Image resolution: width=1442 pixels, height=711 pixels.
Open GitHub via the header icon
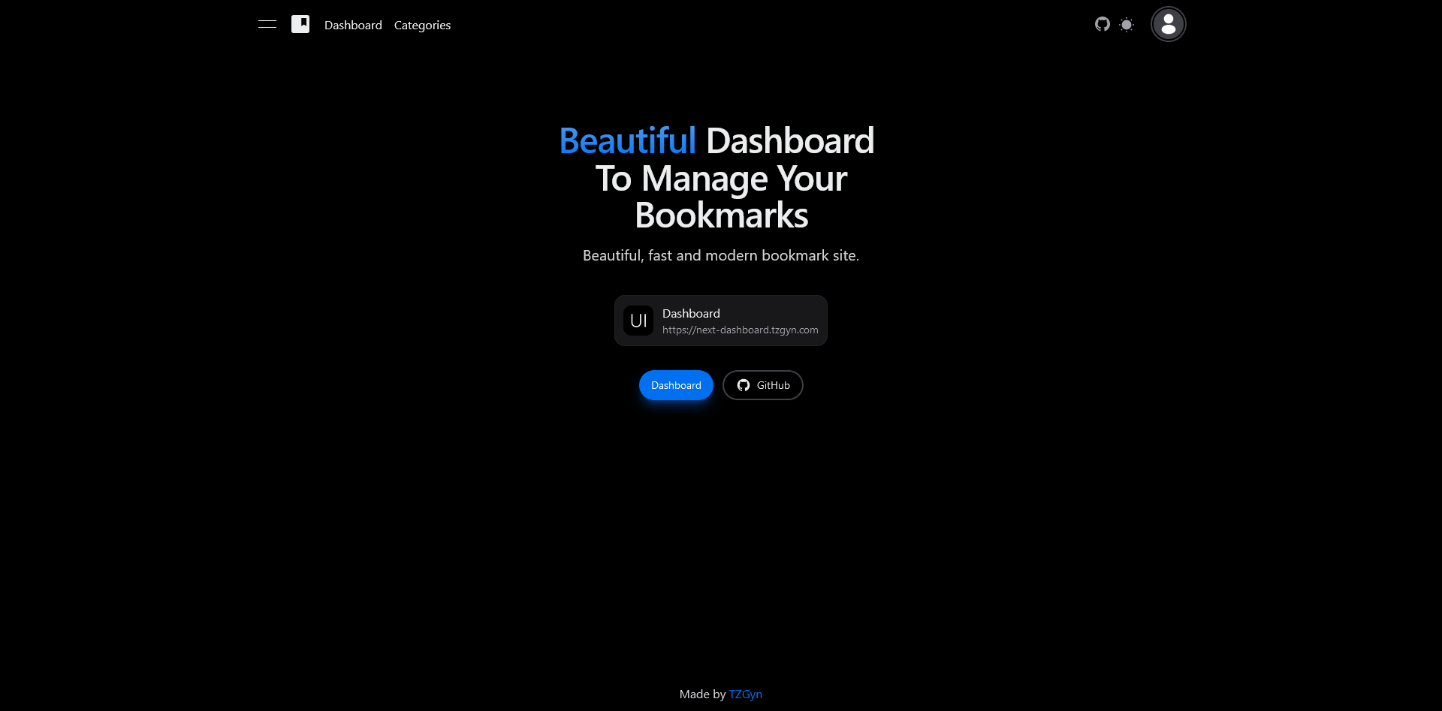click(x=1102, y=24)
